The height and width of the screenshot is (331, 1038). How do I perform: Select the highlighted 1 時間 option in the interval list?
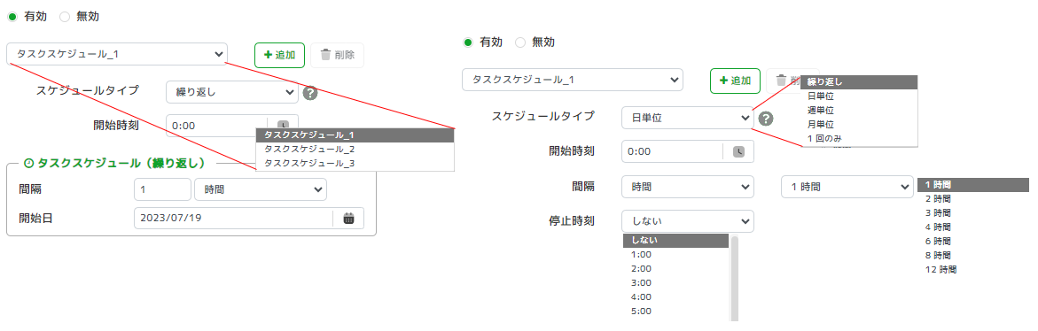[x=973, y=184]
